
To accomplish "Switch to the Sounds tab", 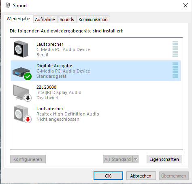I will click(x=67, y=19).
